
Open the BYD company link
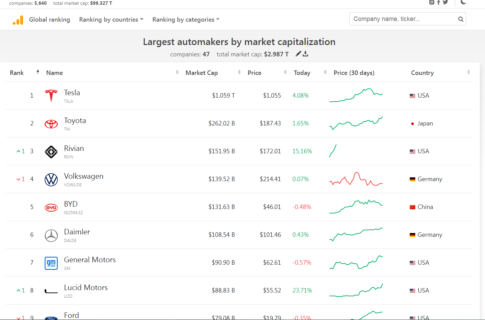[x=71, y=204]
